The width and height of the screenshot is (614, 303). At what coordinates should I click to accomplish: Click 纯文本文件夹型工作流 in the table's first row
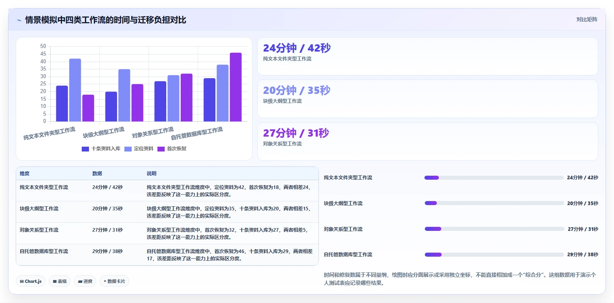click(44, 187)
